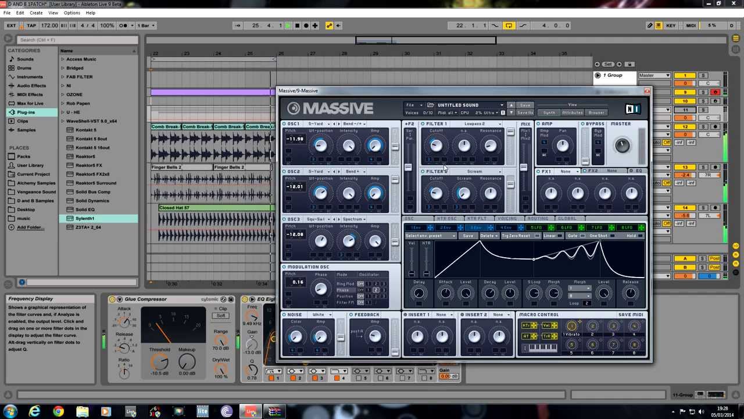Expand the FAB FILTER folder

62,77
